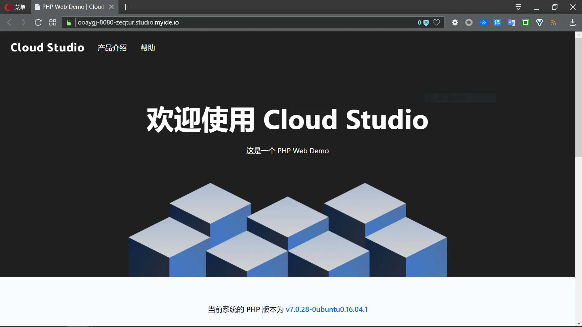The height and width of the screenshot is (327, 582).
Task: Click the gray circle extension icon
Action: pyautogui.click(x=469, y=22)
